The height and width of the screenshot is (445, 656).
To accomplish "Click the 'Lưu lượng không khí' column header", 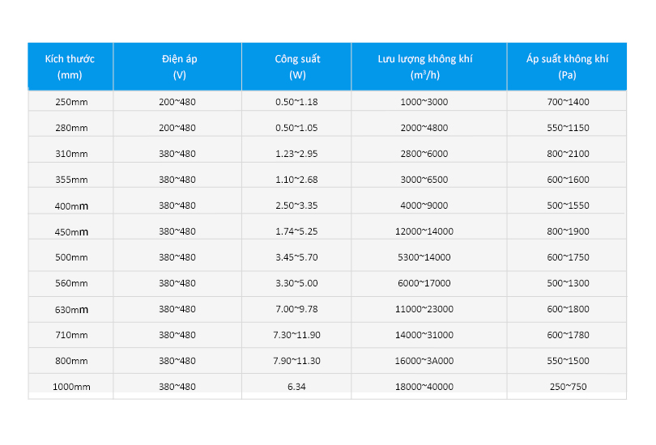I will click(429, 66).
